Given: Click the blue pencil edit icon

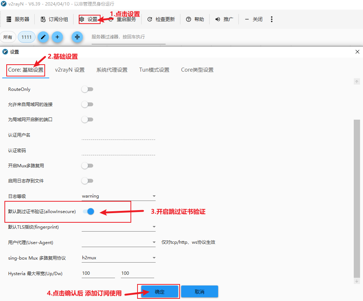Looking at the screenshot, I should tap(43, 37).
